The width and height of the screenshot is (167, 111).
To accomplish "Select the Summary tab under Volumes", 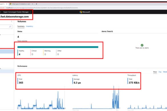I will click(x=21, y=26).
